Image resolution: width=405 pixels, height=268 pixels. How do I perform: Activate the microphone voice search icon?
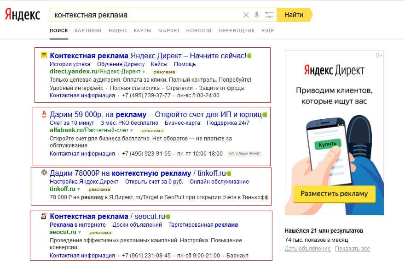click(257, 15)
